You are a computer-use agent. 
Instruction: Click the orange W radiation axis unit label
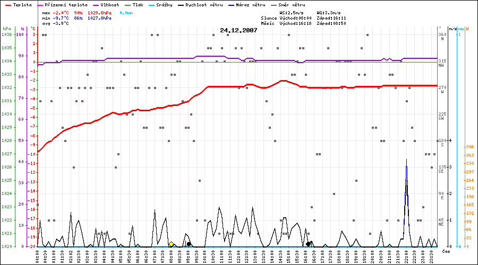click(467, 29)
